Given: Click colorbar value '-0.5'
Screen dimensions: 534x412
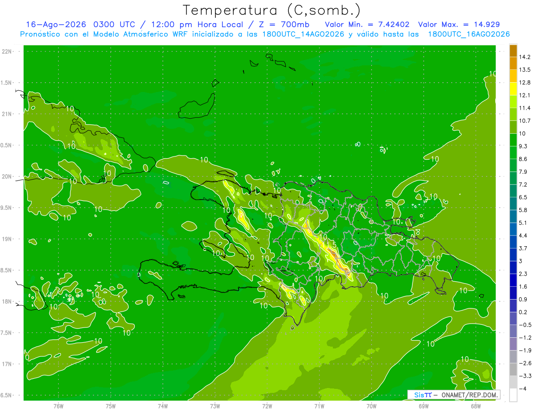Looking at the screenshot, I should pyautogui.click(x=525, y=325).
